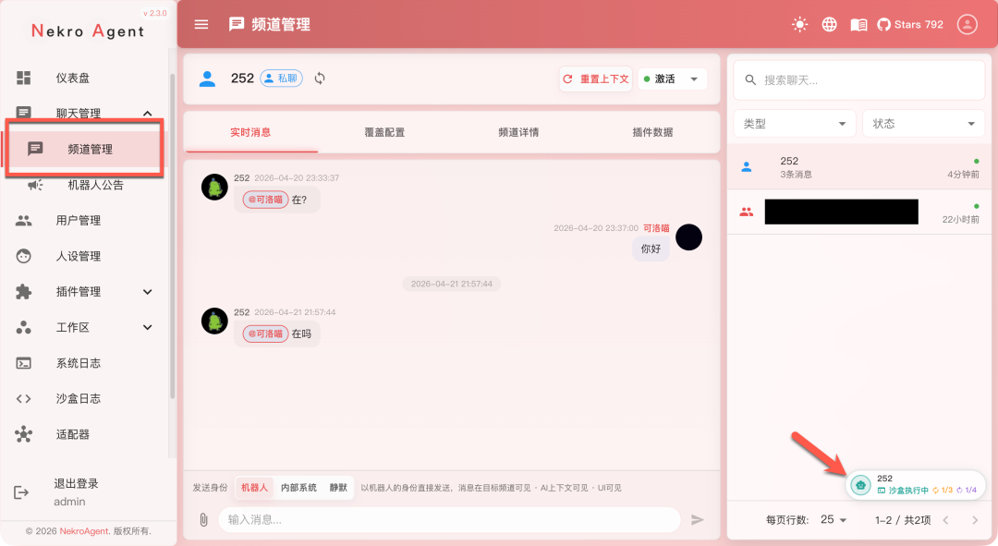Switch to 覆盖配置 tab
Viewport: 998px width, 546px height.
pos(384,132)
